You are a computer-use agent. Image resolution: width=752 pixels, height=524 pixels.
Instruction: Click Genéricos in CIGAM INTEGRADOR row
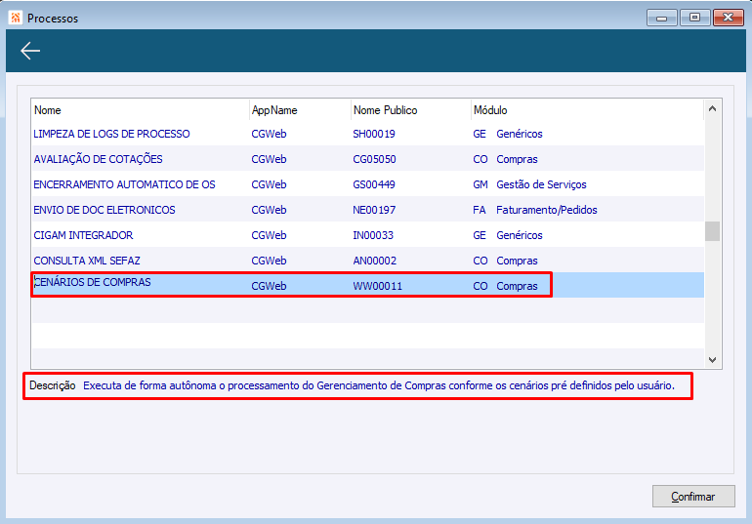click(x=520, y=235)
